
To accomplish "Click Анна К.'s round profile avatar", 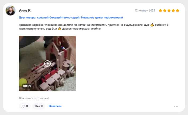I will click(10, 10).
